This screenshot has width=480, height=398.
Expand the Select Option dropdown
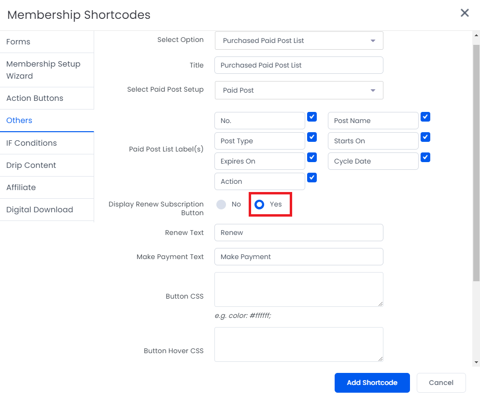[x=299, y=41]
